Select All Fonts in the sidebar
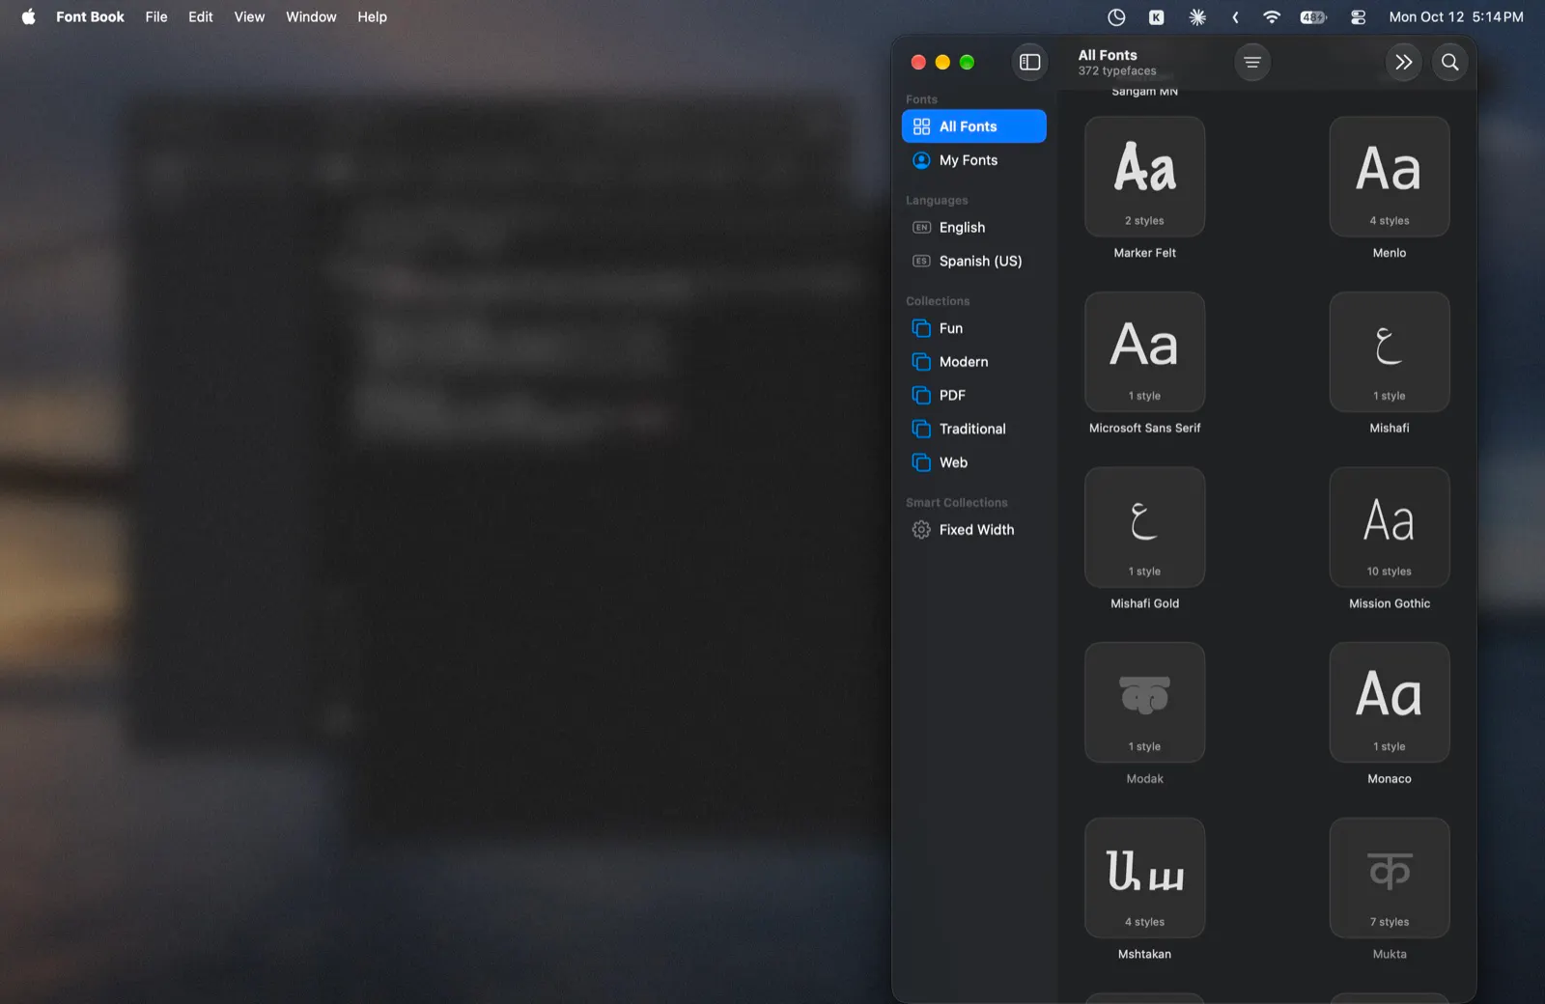The width and height of the screenshot is (1545, 1004). [973, 126]
